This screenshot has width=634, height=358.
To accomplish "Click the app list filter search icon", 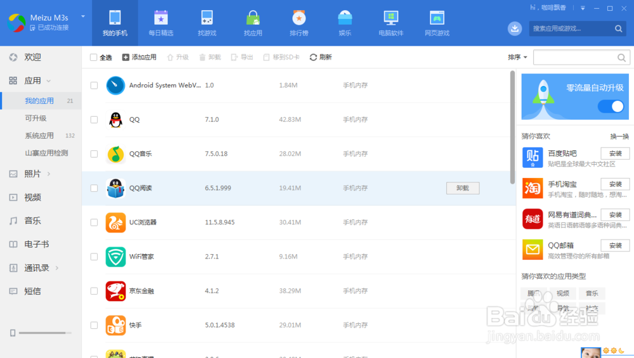I will point(622,58).
